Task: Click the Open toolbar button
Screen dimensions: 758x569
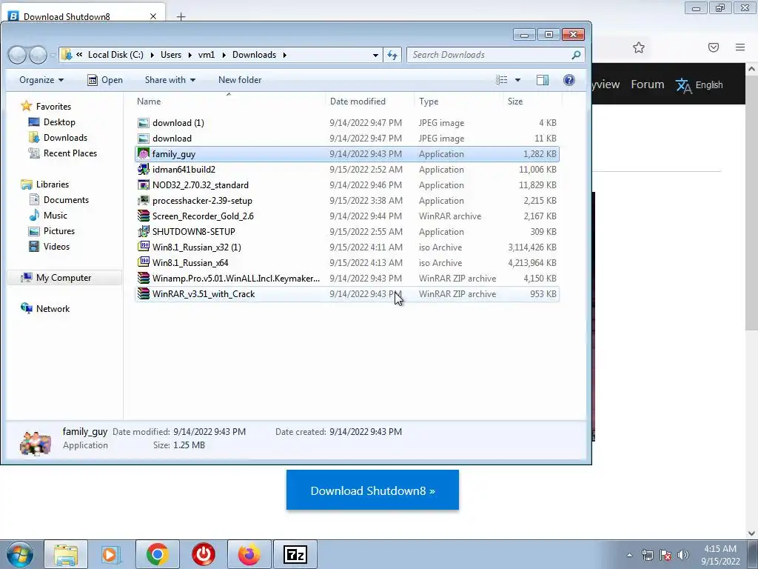Action: click(105, 80)
